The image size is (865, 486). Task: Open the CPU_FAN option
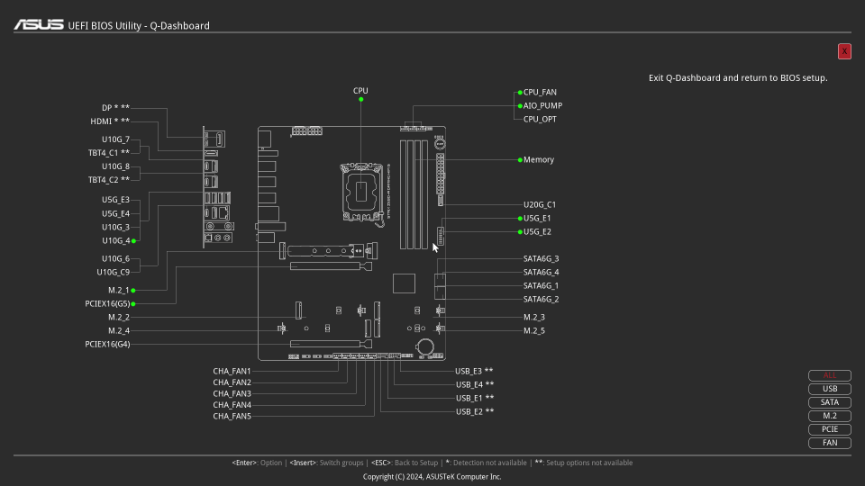540,93
